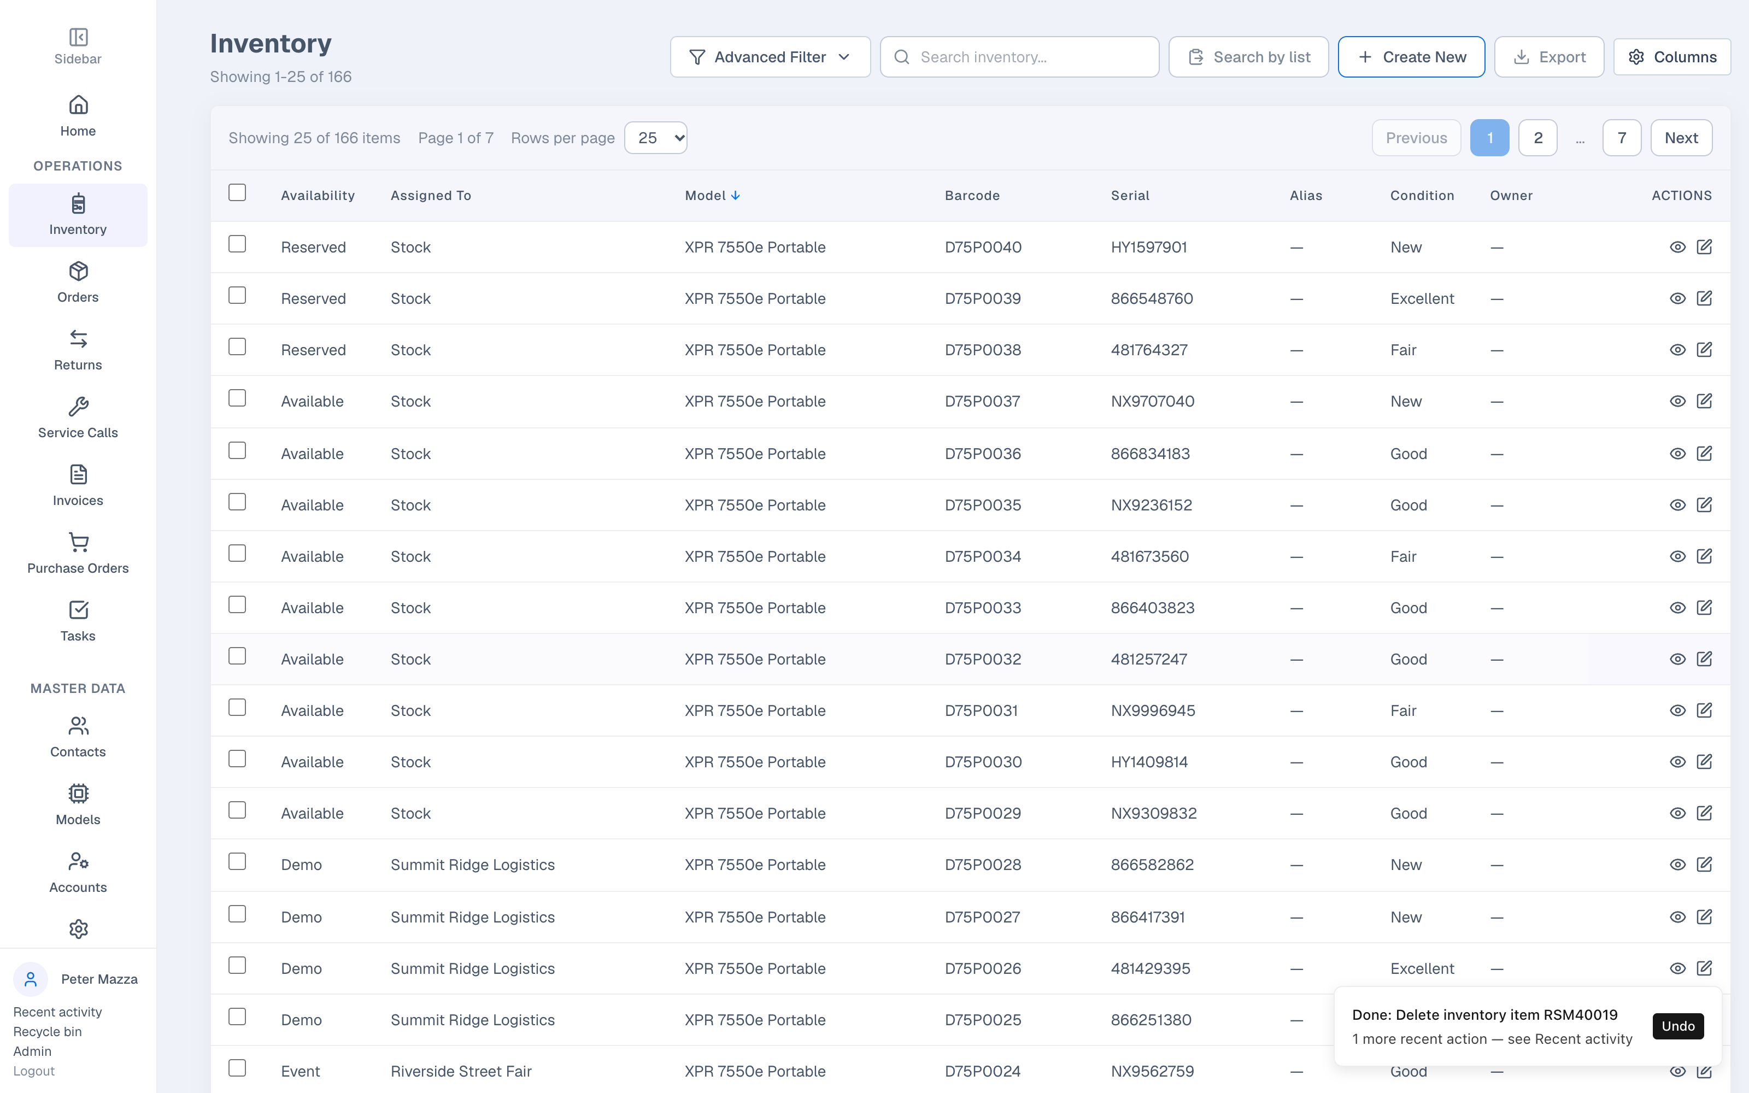This screenshot has height=1093, width=1749.
Task: Check the row with serial 481673560
Action: 237,554
